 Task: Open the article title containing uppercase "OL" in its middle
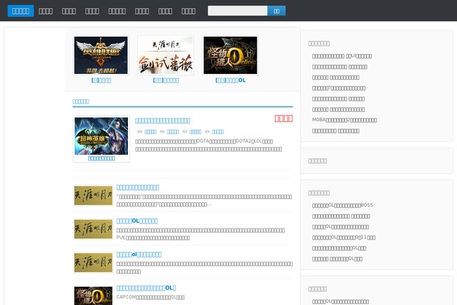[137, 221]
